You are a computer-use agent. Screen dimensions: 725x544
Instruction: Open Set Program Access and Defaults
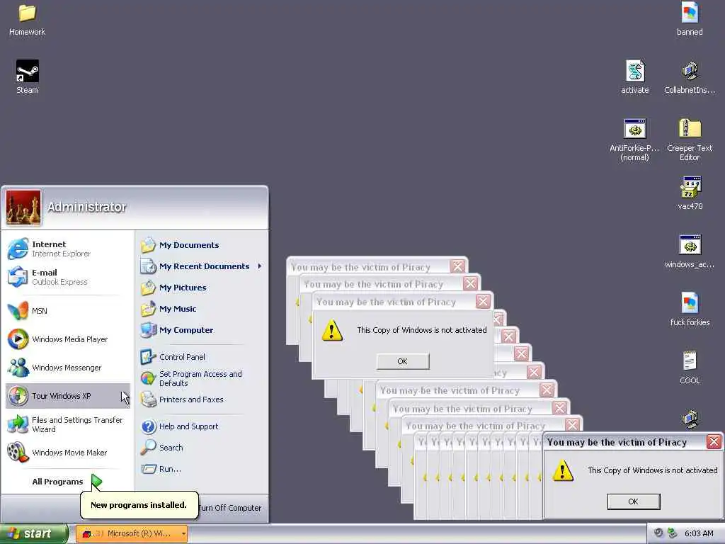(202, 378)
